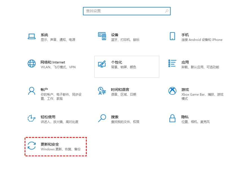Click the 应用 list icon
This screenshot has width=246, height=172.
pos(172,63)
